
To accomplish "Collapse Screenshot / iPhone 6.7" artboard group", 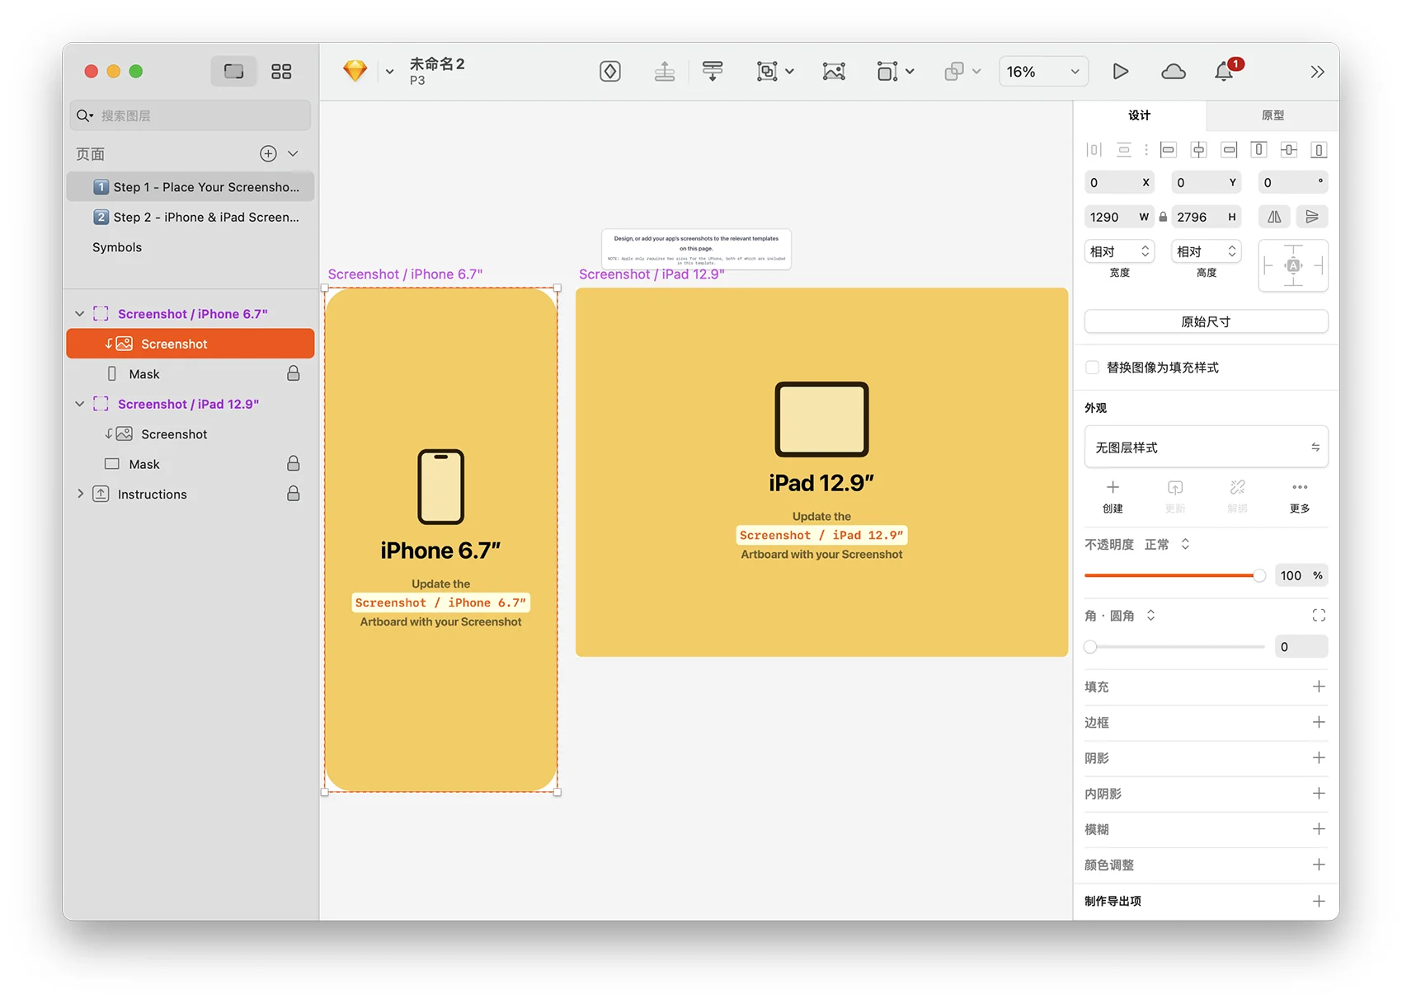I will (x=80, y=314).
